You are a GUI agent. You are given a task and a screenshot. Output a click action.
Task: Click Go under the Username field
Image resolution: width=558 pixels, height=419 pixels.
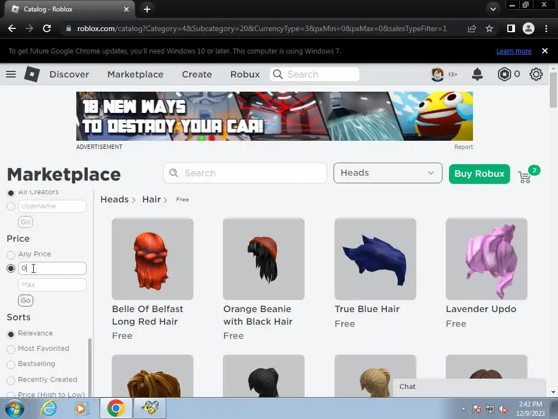click(26, 222)
